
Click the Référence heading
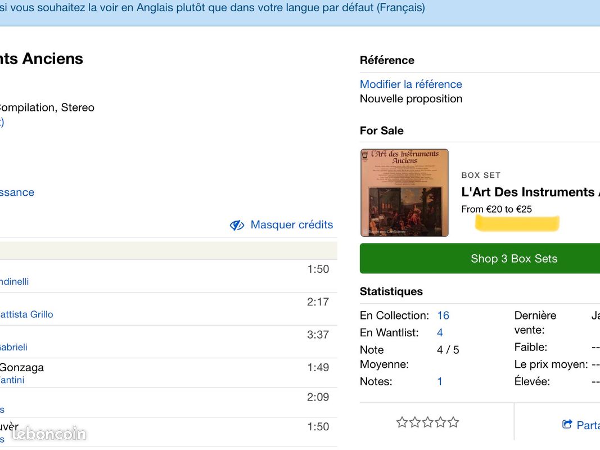point(387,60)
